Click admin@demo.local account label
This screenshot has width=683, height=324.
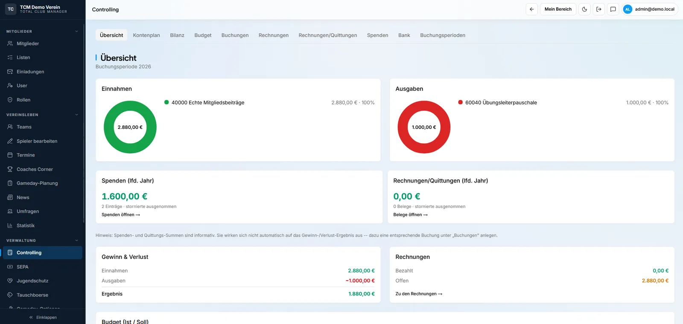[655, 9]
